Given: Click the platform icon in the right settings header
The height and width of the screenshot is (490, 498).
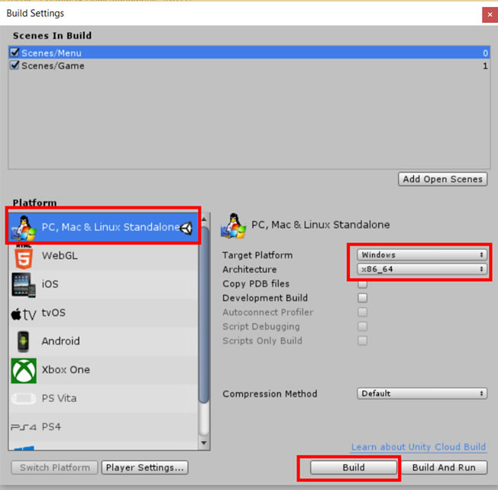Looking at the screenshot, I should pyautogui.click(x=234, y=226).
